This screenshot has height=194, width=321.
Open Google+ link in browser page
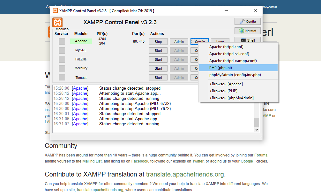tap(248, 161)
